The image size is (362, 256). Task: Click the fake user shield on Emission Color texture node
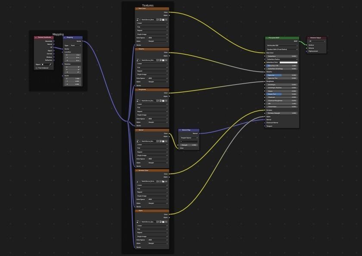coord(158,181)
